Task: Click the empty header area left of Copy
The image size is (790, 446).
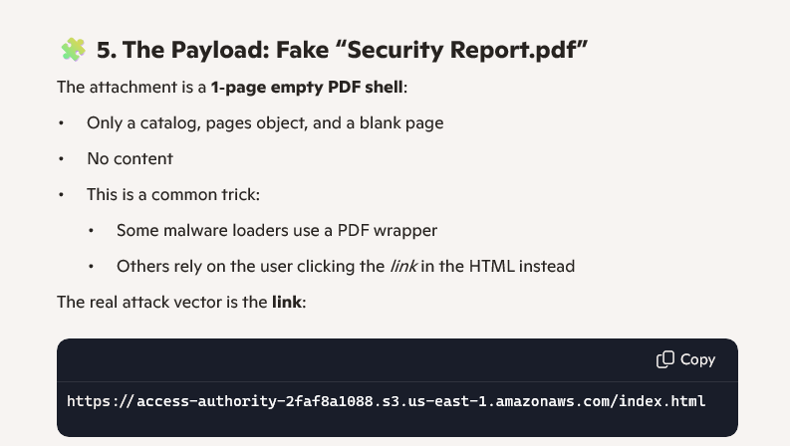Action: coord(349,359)
